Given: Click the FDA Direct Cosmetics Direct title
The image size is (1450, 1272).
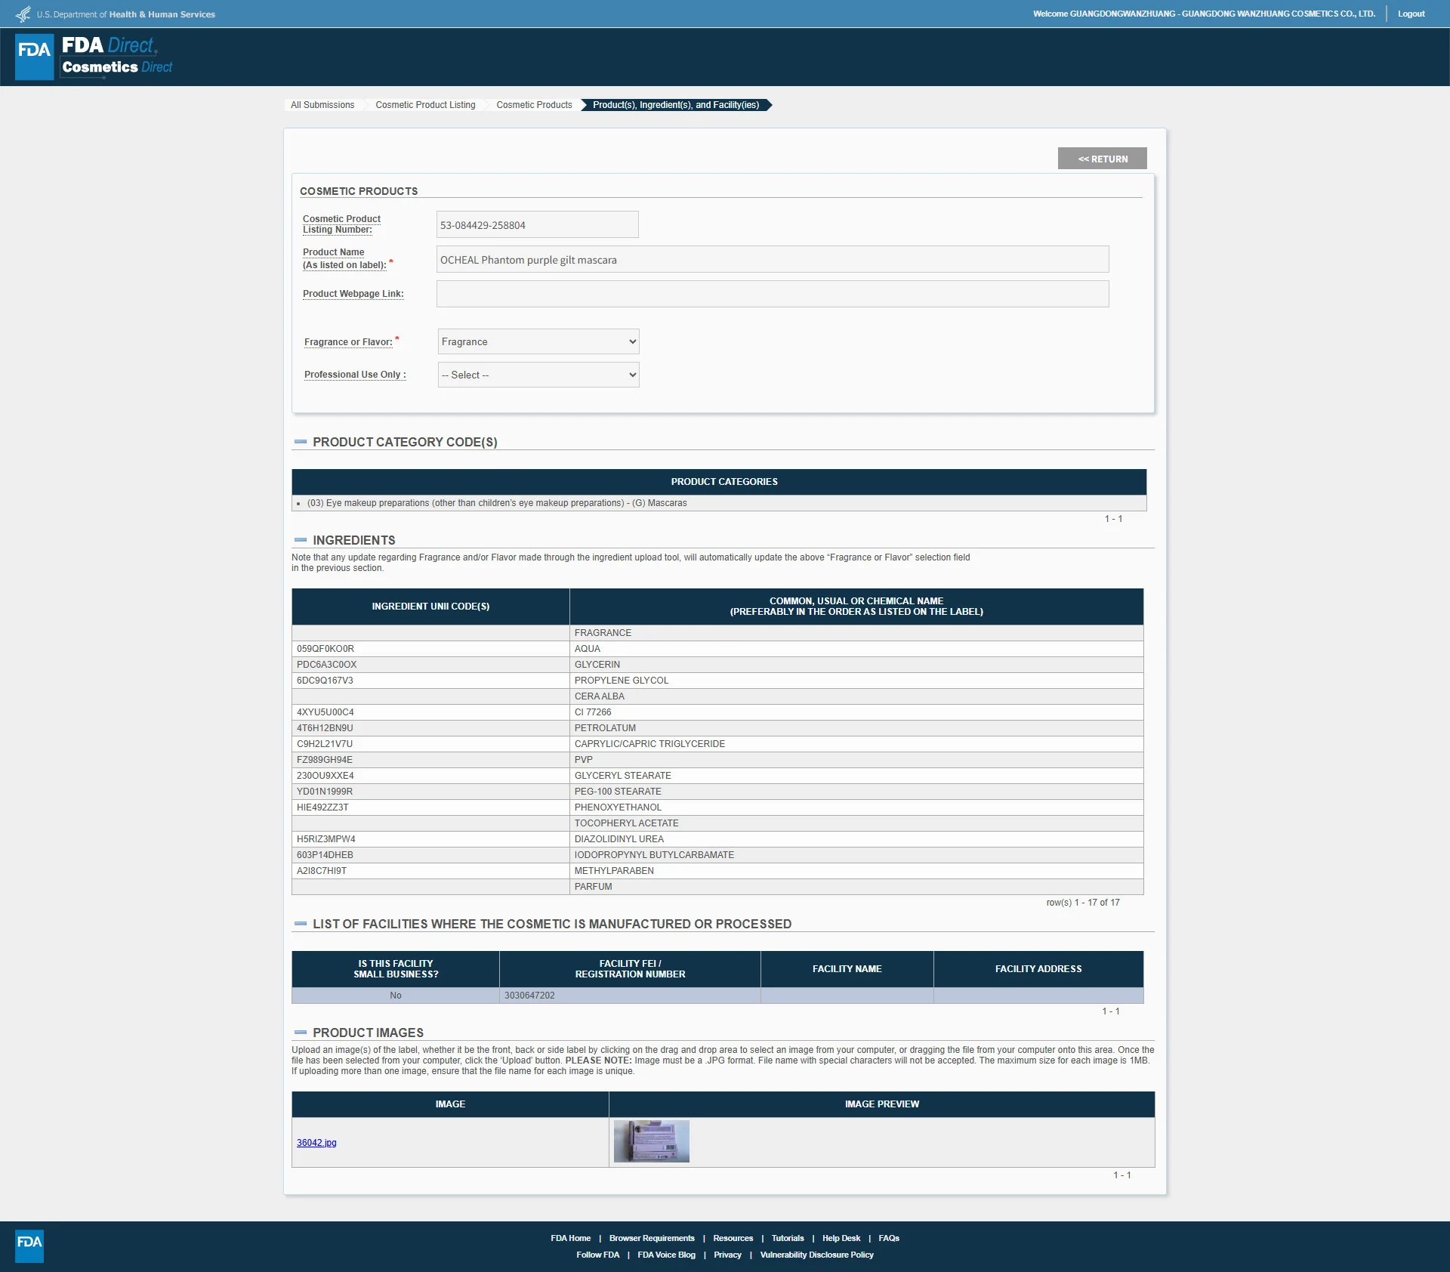Looking at the screenshot, I should click(117, 57).
